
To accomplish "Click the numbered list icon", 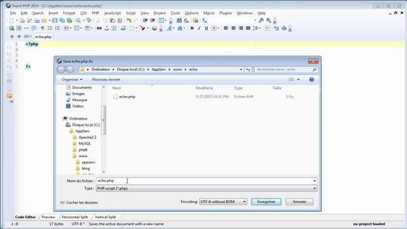I will tap(57, 28).
